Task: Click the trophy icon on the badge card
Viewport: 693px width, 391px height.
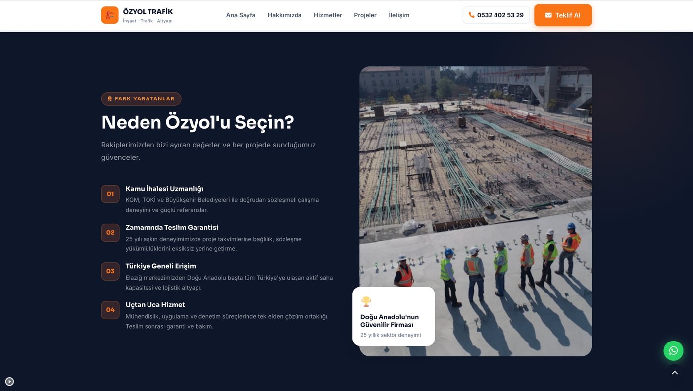Action: click(366, 301)
